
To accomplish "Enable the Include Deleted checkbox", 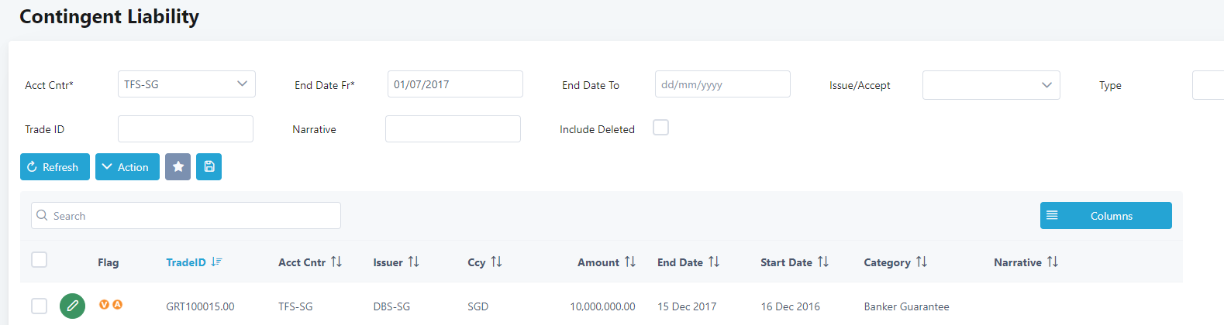I will tap(660, 128).
